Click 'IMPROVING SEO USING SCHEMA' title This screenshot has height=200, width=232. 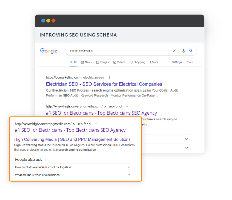(x=78, y=35)
